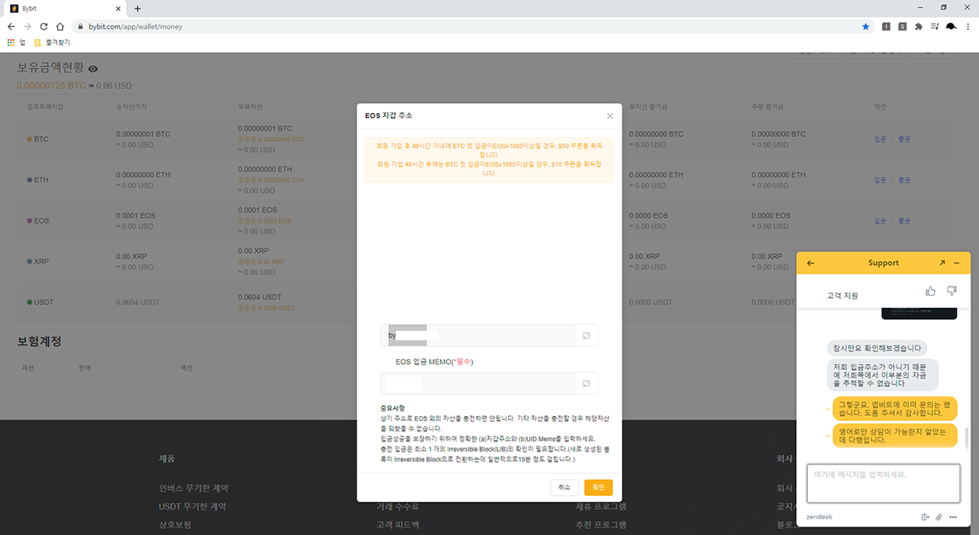Viewport: 979px width, 535px height.
Task: Click the image thumbnail in chat
Action: point(919,313)
